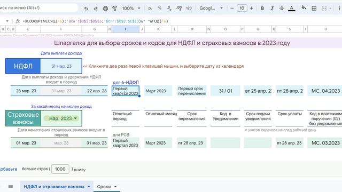Click the green Страховые взносы label cell
The height and width of the screenshot is (192, 342).
pos(23,118)
